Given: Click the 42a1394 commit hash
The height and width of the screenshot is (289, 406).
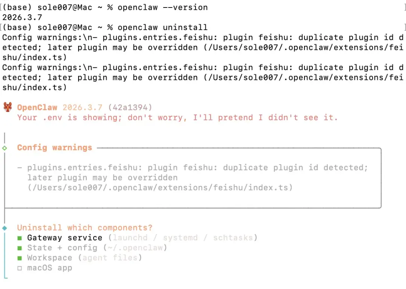Looking at the screenshot, I should point(130,108).
